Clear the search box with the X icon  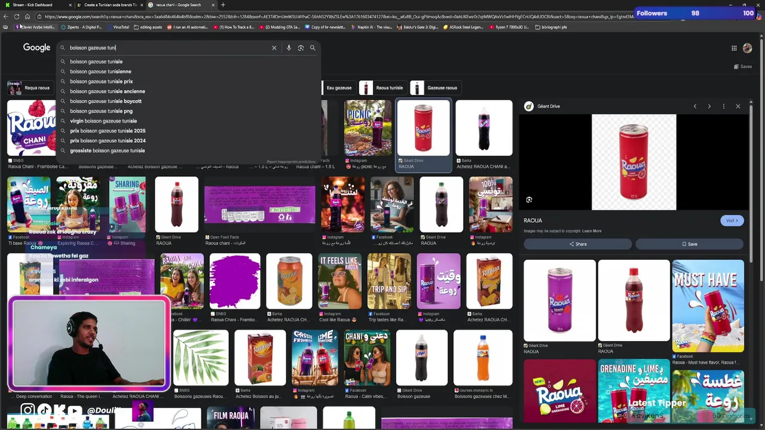(x=274, y=48)
